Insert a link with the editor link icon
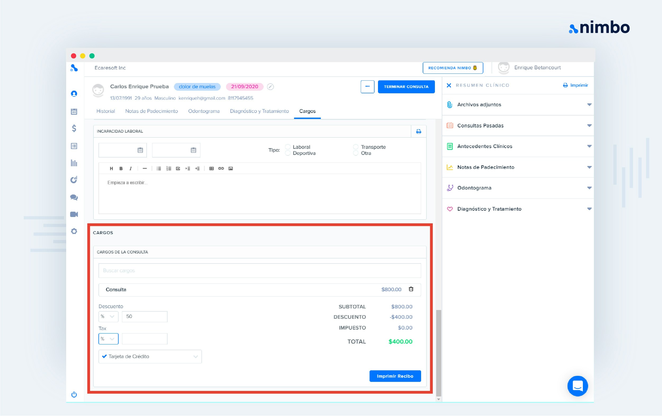The height and width of the screenshot is (416, 662). click(221, 169)
